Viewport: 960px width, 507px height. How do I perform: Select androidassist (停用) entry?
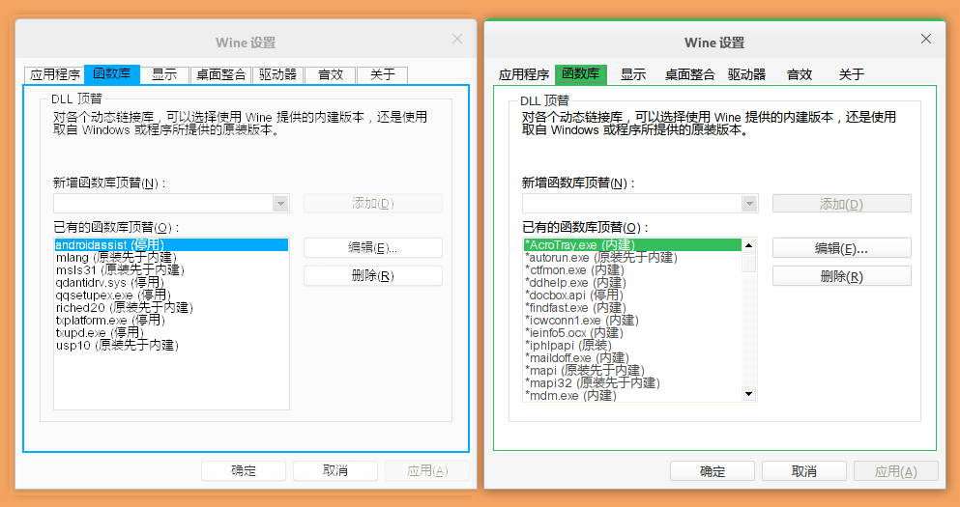(171, 244)
